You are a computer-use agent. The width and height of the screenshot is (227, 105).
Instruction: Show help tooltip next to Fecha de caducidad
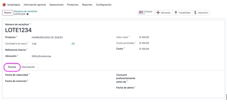29,74
